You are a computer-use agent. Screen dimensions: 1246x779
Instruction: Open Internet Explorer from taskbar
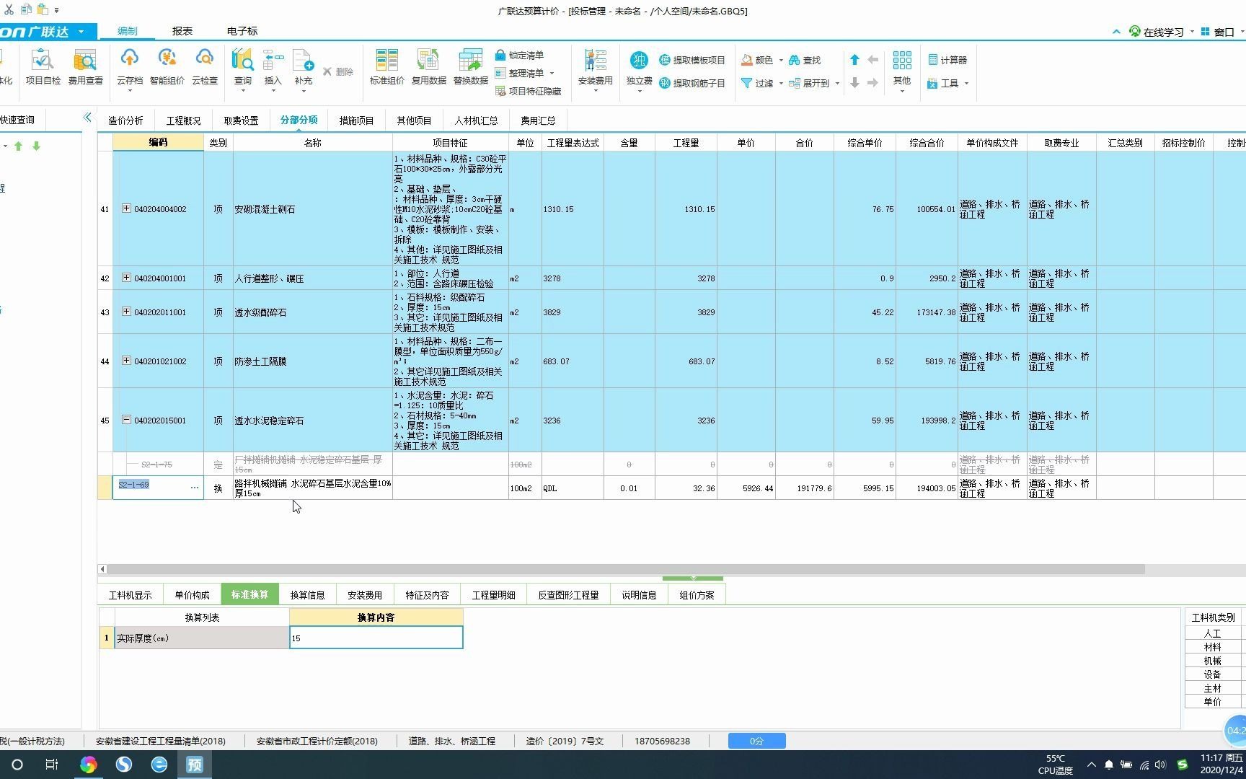tap(159, 765)
